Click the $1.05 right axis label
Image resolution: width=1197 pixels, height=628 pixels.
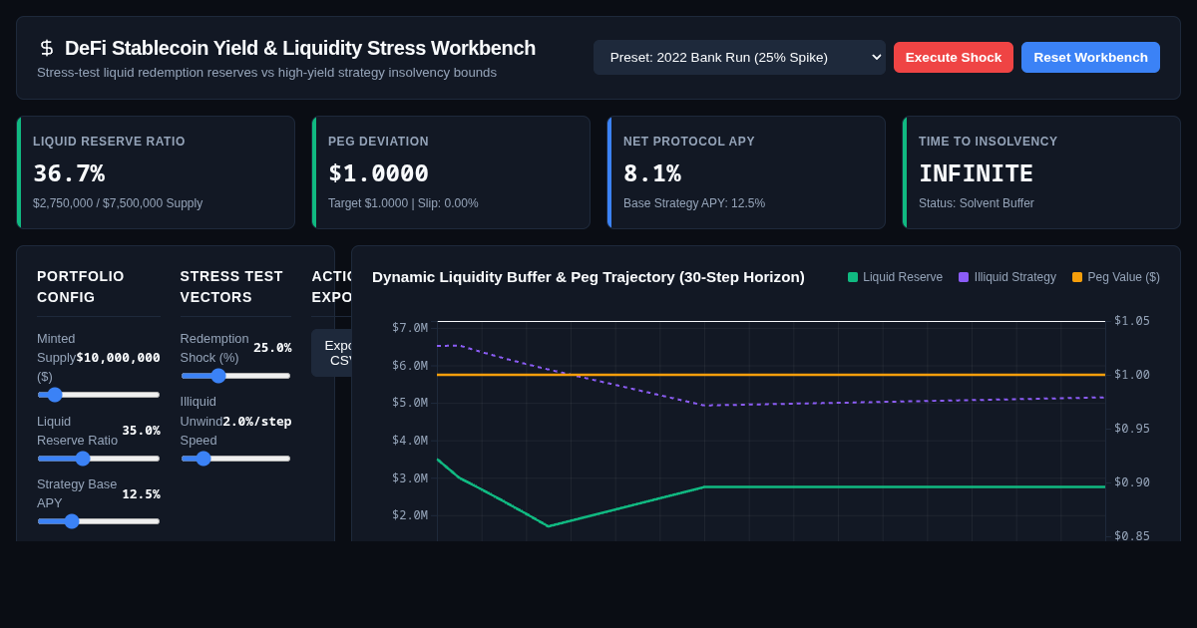point(1132,321)
